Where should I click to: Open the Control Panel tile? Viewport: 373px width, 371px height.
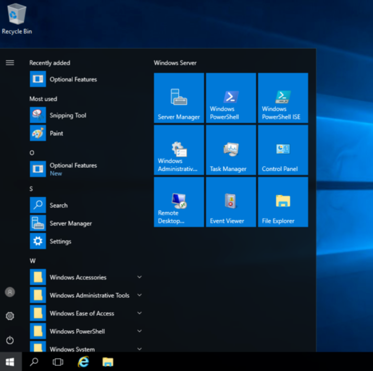click(283, 150)
